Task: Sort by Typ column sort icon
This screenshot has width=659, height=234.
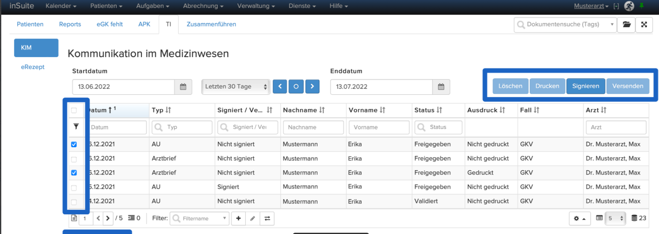Action: pyautogui.click(x=168, y=110)
